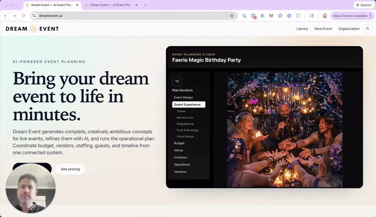Click the See pricing button
Viewport: 376px width, 217px height.
(70, 169)
